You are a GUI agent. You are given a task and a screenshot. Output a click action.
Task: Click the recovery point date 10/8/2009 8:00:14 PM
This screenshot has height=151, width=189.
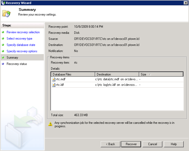coord(89,27)
